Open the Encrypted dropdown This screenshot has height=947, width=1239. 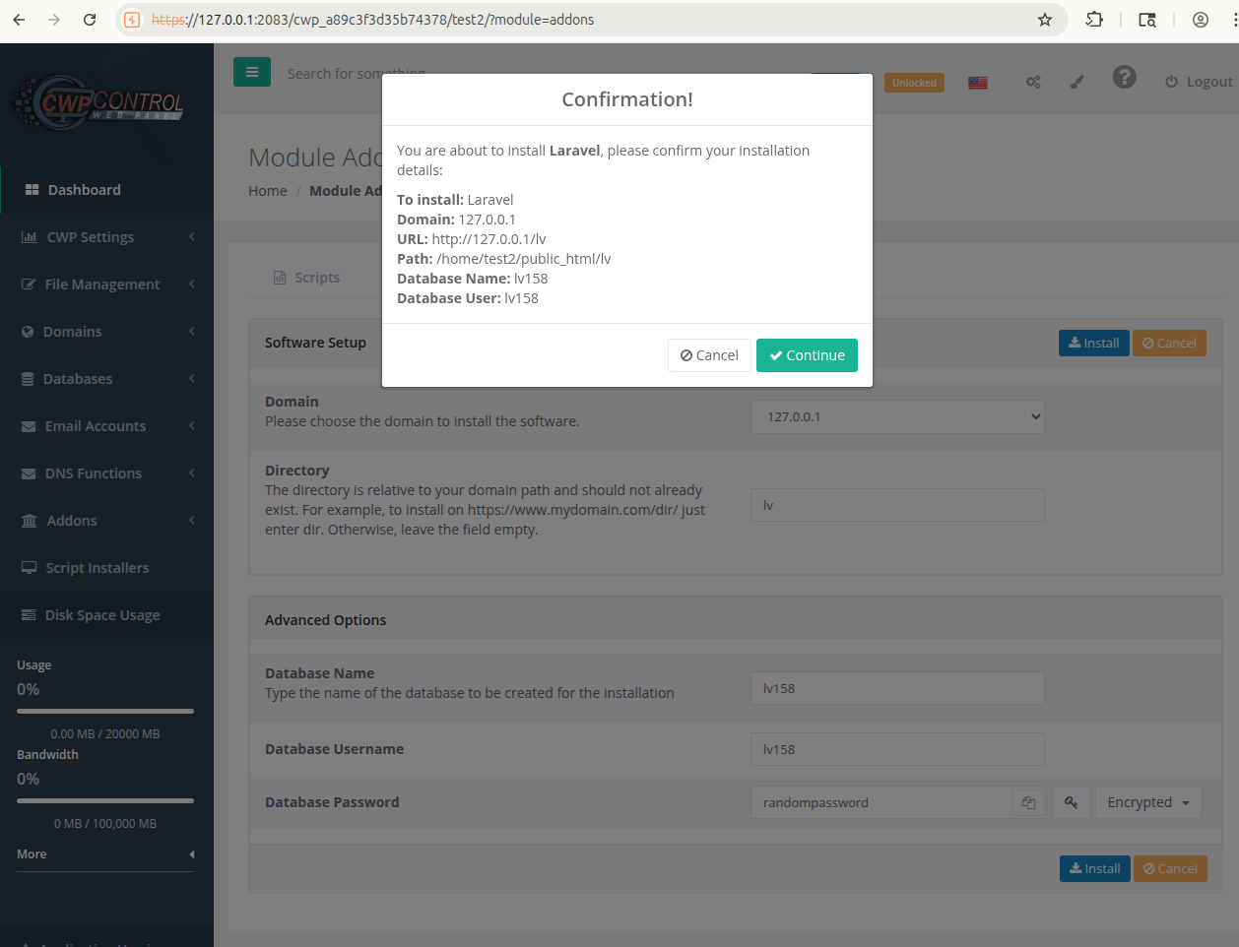click(1147, 803)
